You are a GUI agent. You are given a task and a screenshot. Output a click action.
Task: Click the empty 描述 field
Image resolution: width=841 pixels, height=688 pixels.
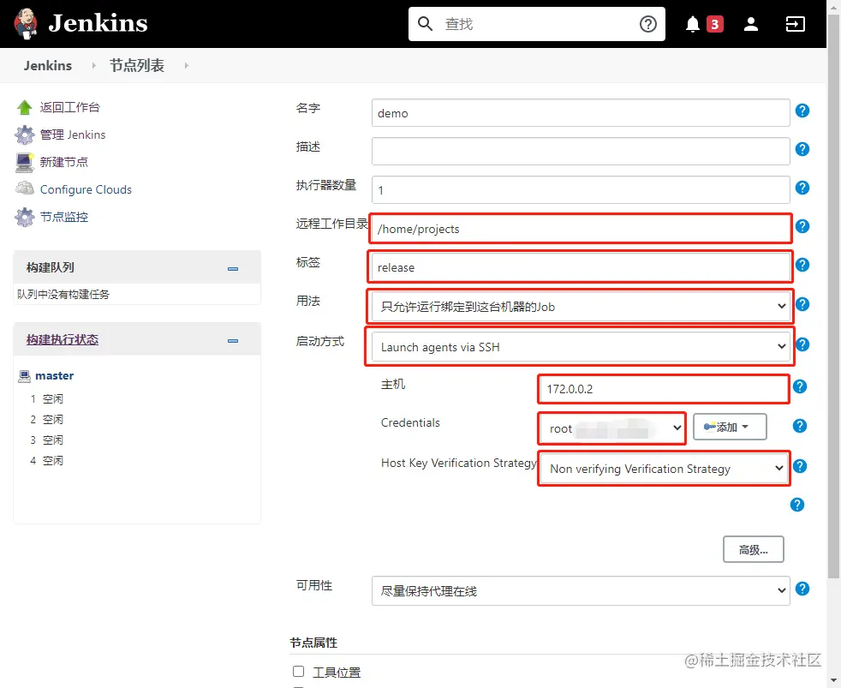coord(581,152)
